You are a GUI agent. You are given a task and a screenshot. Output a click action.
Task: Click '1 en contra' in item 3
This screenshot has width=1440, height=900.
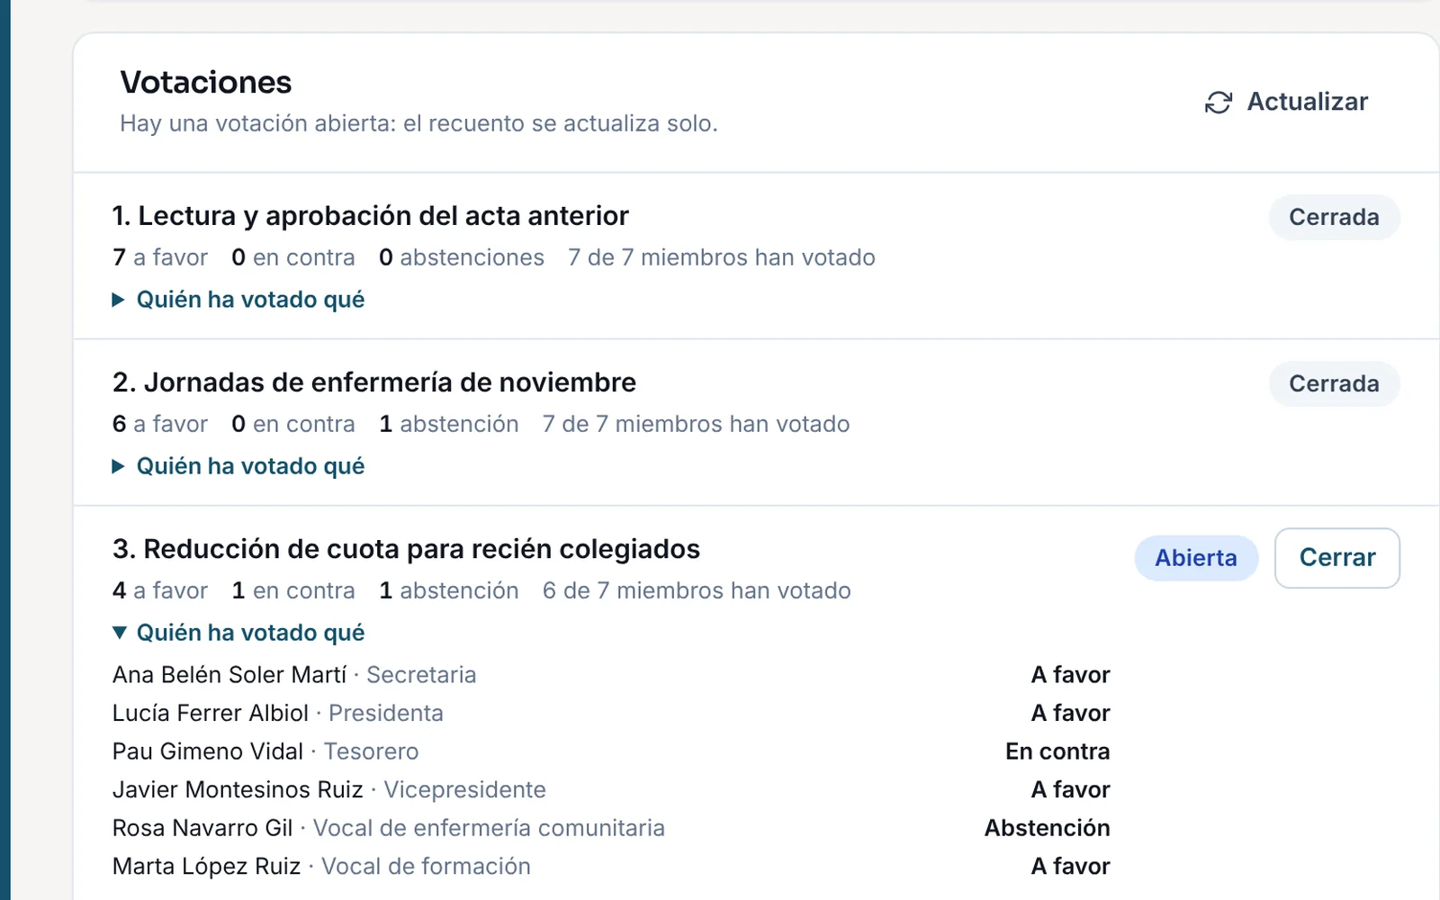tap(293, 590)
